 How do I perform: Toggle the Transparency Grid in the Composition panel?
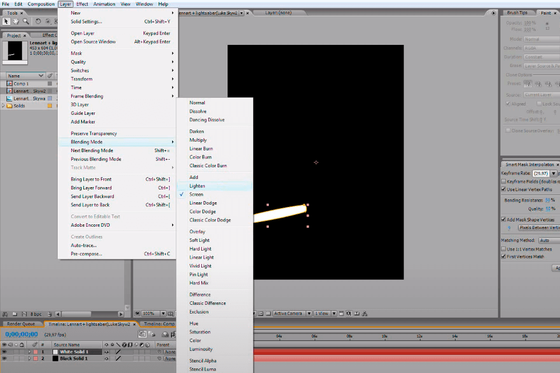(268, 313)
